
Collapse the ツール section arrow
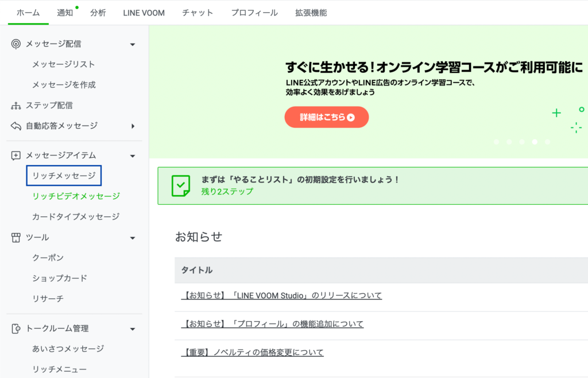[x=133, y=237]
